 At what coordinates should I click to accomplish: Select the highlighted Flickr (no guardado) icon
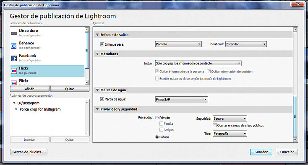pos(14,71)
